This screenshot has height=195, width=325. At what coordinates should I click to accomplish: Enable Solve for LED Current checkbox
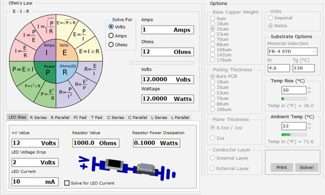pyautogui.click(x=67, y=183)
